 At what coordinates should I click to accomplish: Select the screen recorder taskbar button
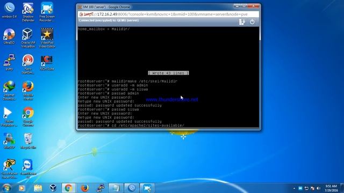[147, 188]
